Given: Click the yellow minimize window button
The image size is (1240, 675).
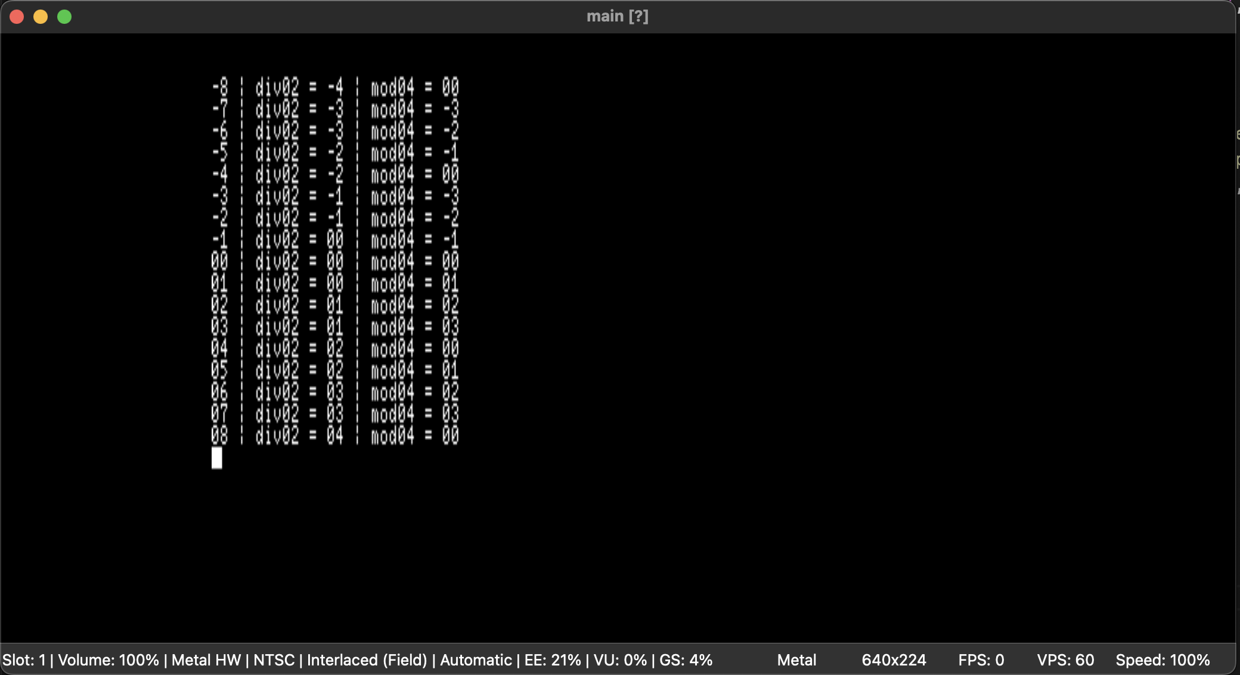Looking at the screenshot, I should pyautogui.click(x=41, y=17).
